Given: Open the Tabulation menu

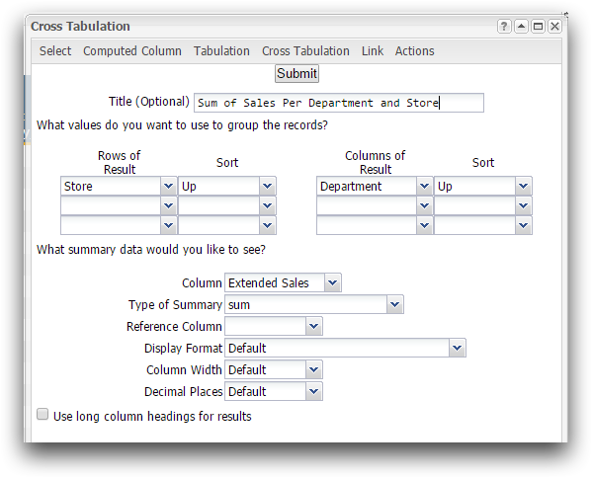Looking at the screenshot, I should [221, 51].
